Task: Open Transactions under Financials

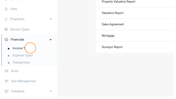Action: [x=21, y=63]
